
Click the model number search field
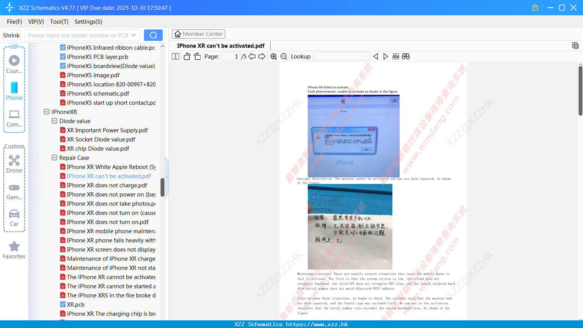(78, 35)
